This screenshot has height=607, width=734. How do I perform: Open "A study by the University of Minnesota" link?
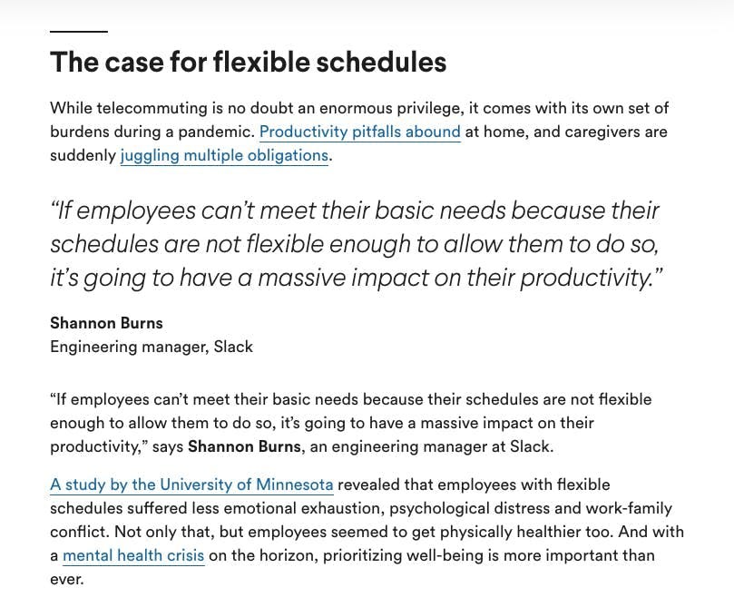192,485
